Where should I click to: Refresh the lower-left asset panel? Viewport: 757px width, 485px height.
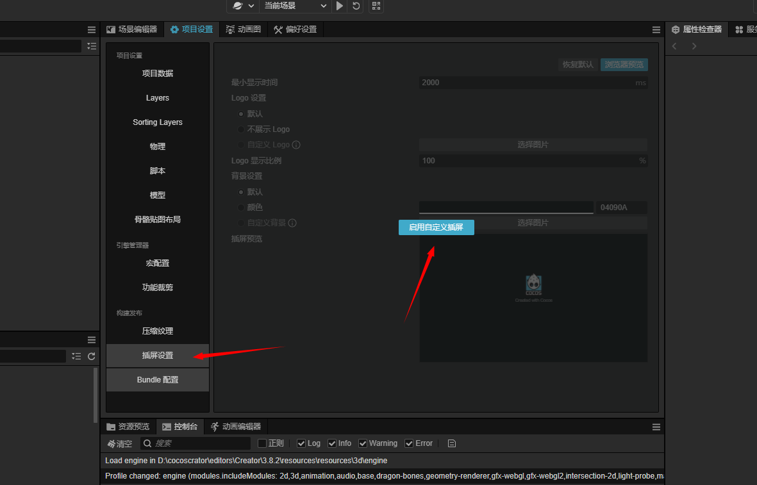[91, 356]
